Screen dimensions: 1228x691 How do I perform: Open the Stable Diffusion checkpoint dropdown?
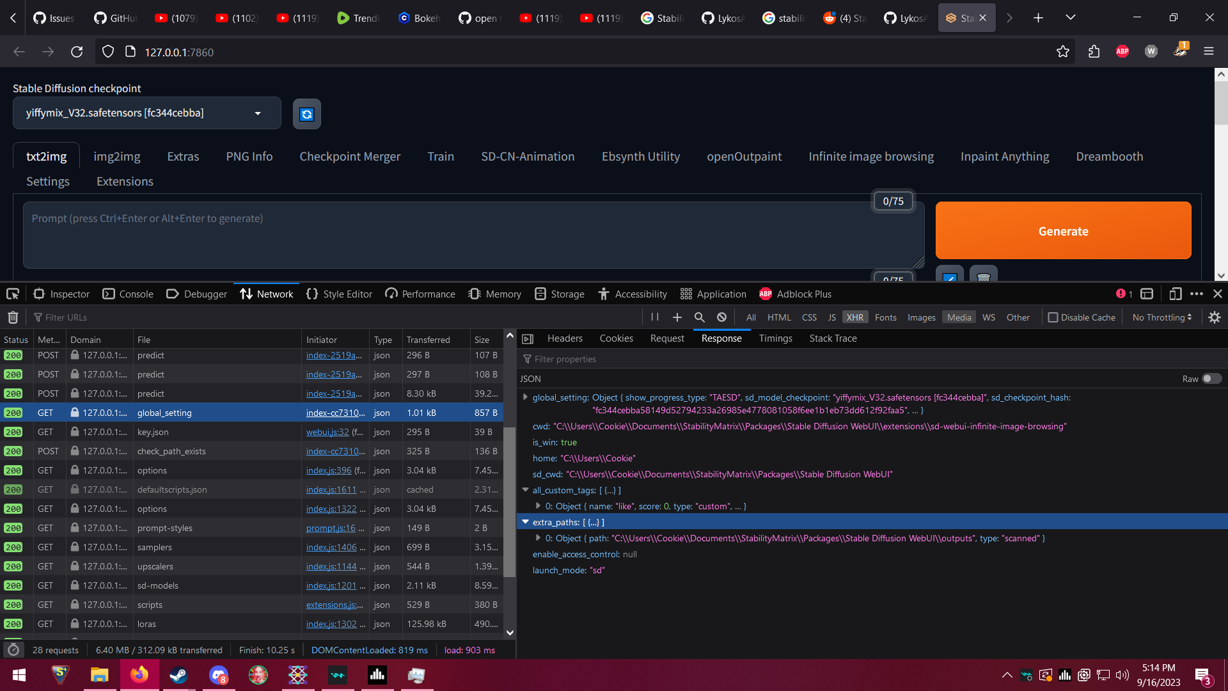point(258,113)
